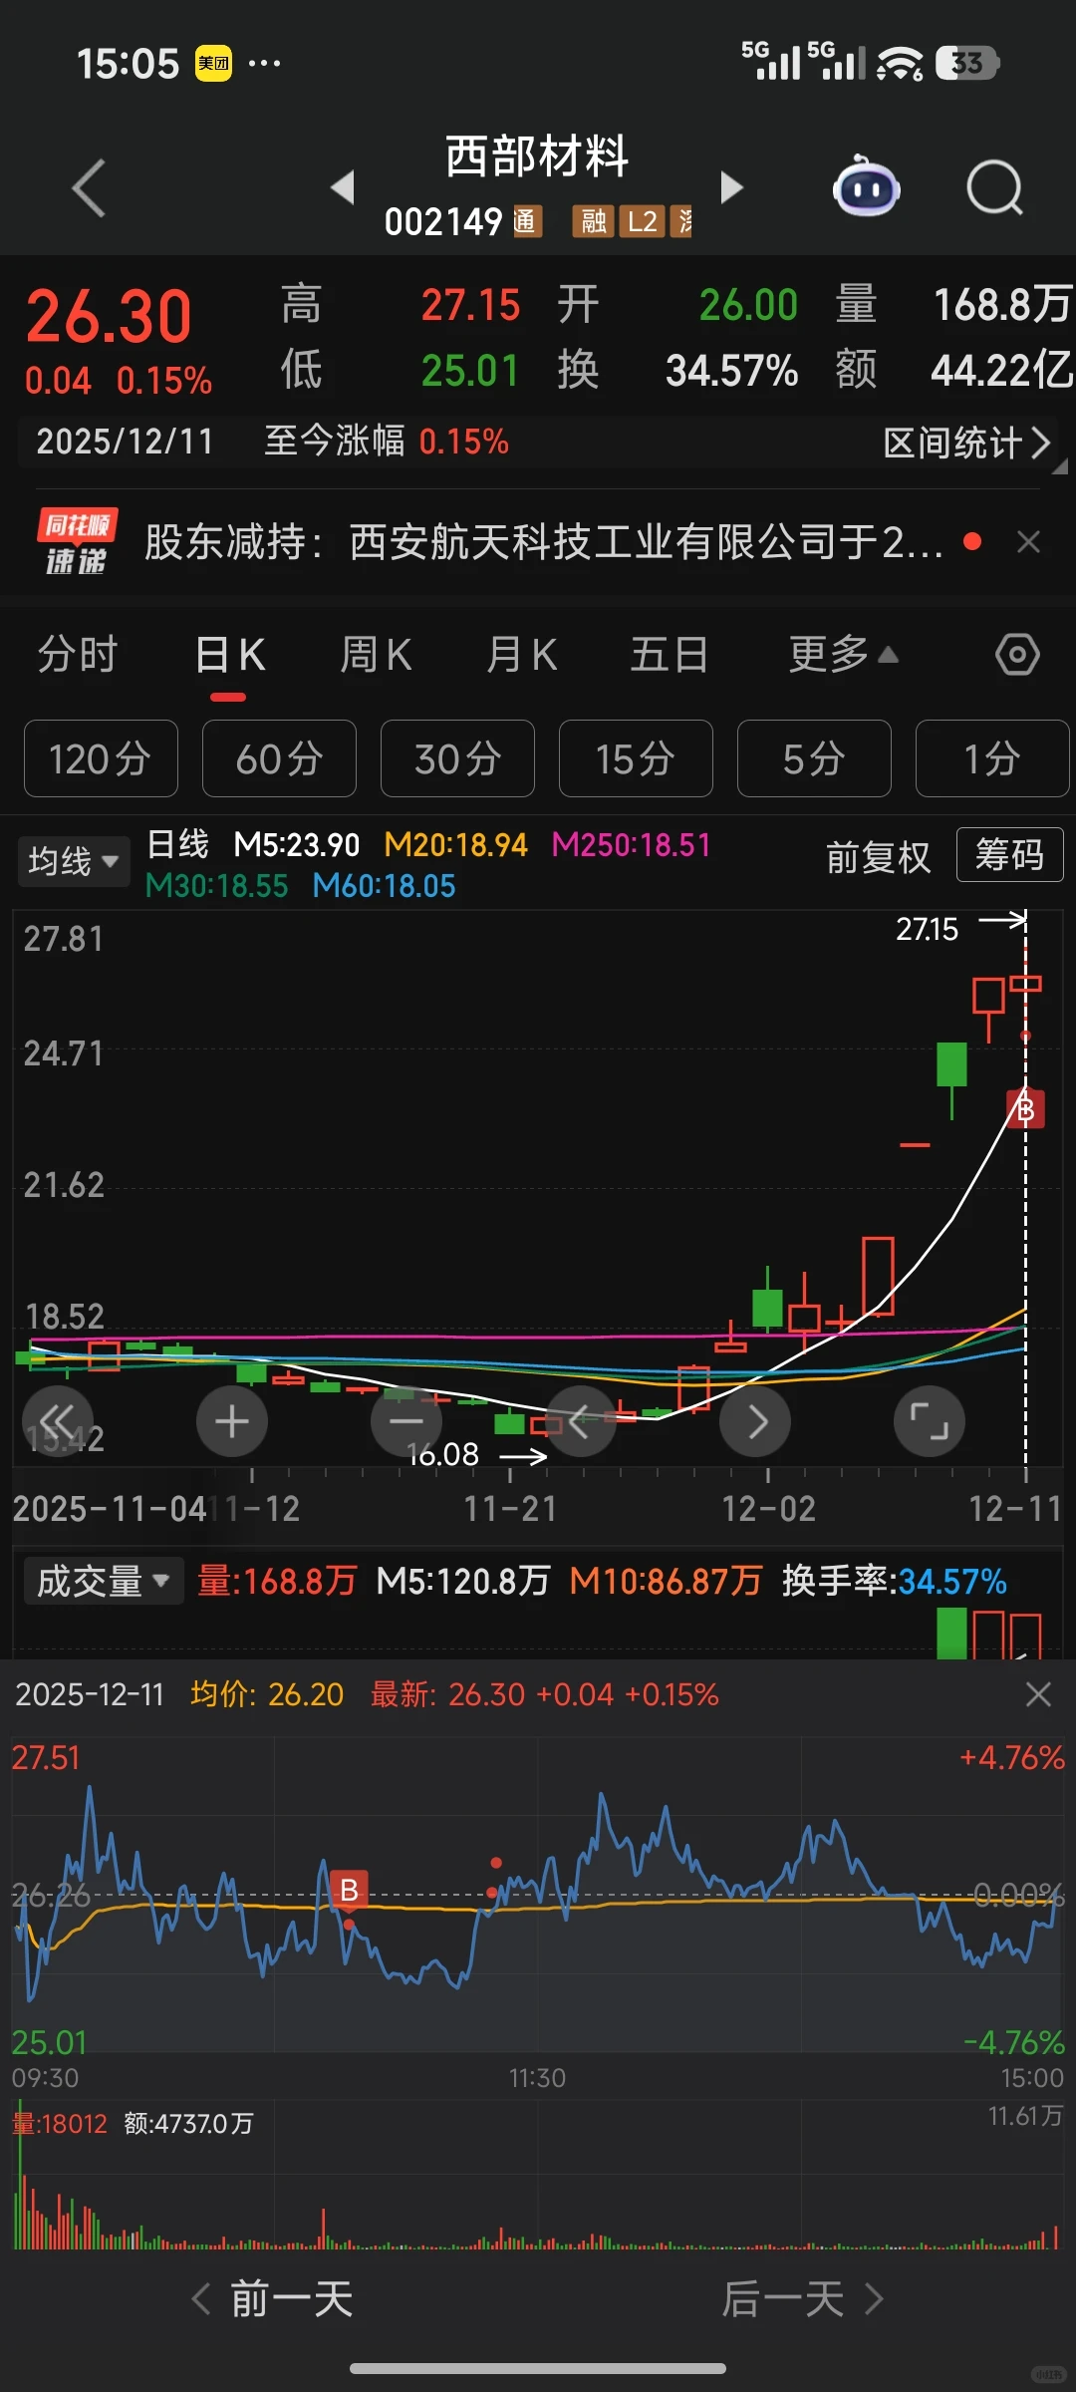The height and width of the screenshot is (2392, 1076).
Task: Tap the M250:18.51 moving average value
Action: pyautogui.click(x=632, y=845)
